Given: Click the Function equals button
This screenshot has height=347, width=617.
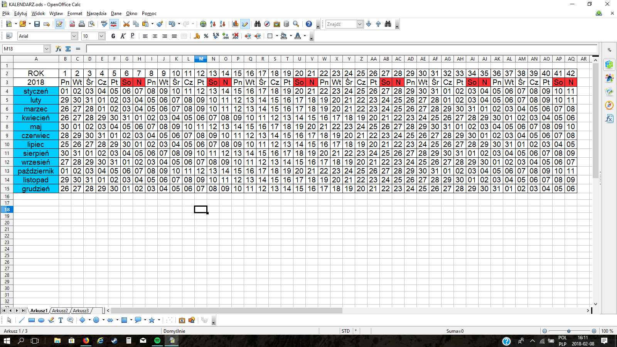Looking at the screenshot, I should 78,49.
